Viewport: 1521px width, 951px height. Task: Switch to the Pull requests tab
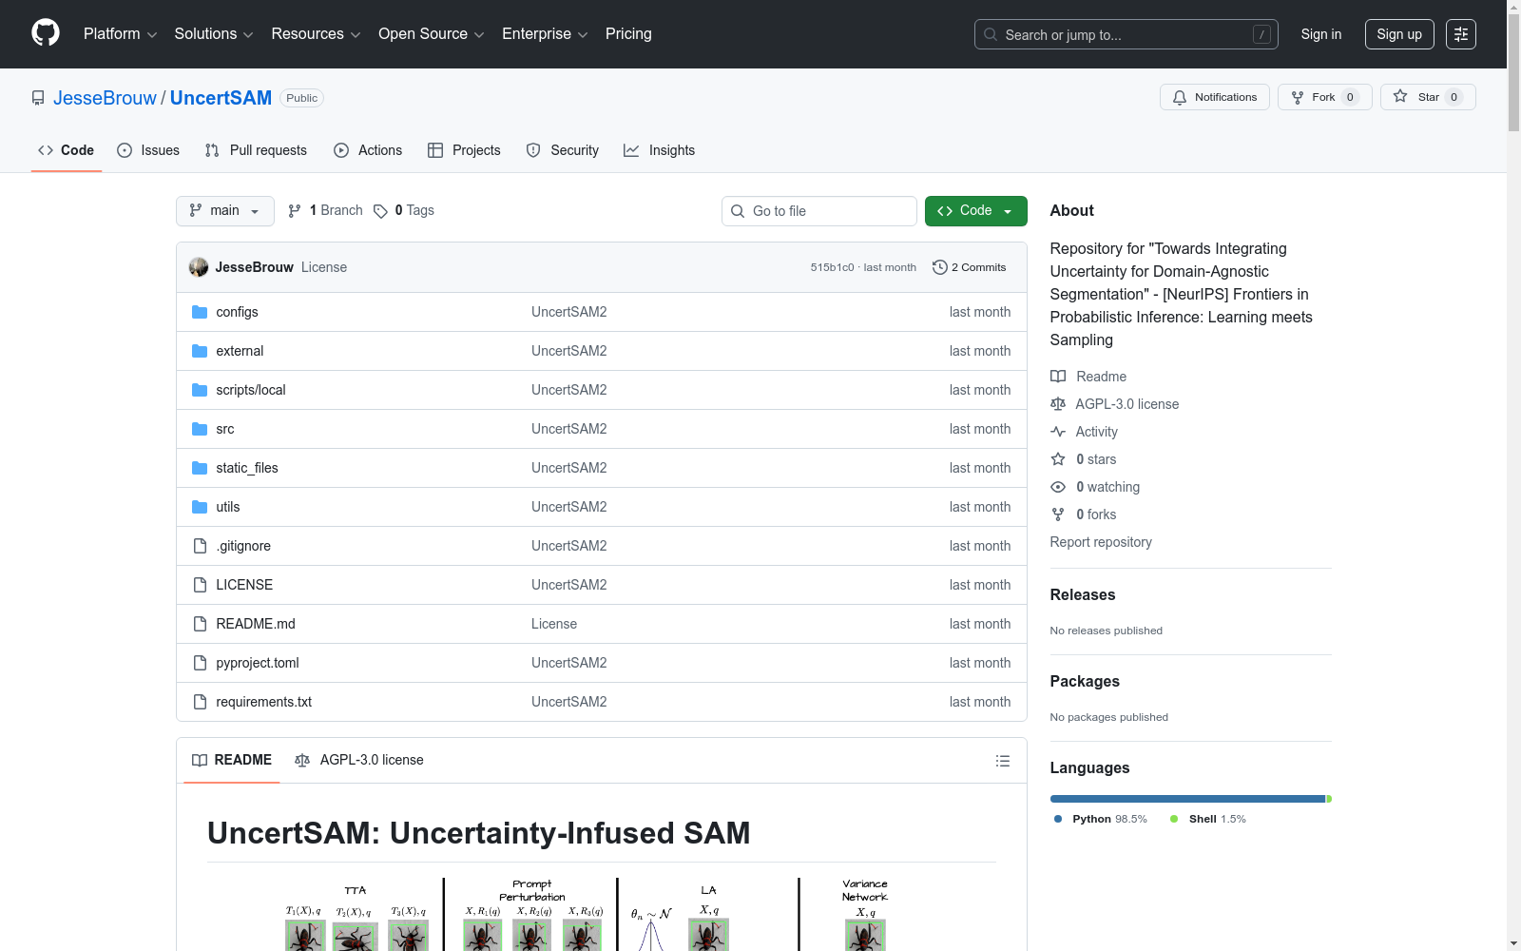point(256,150)
